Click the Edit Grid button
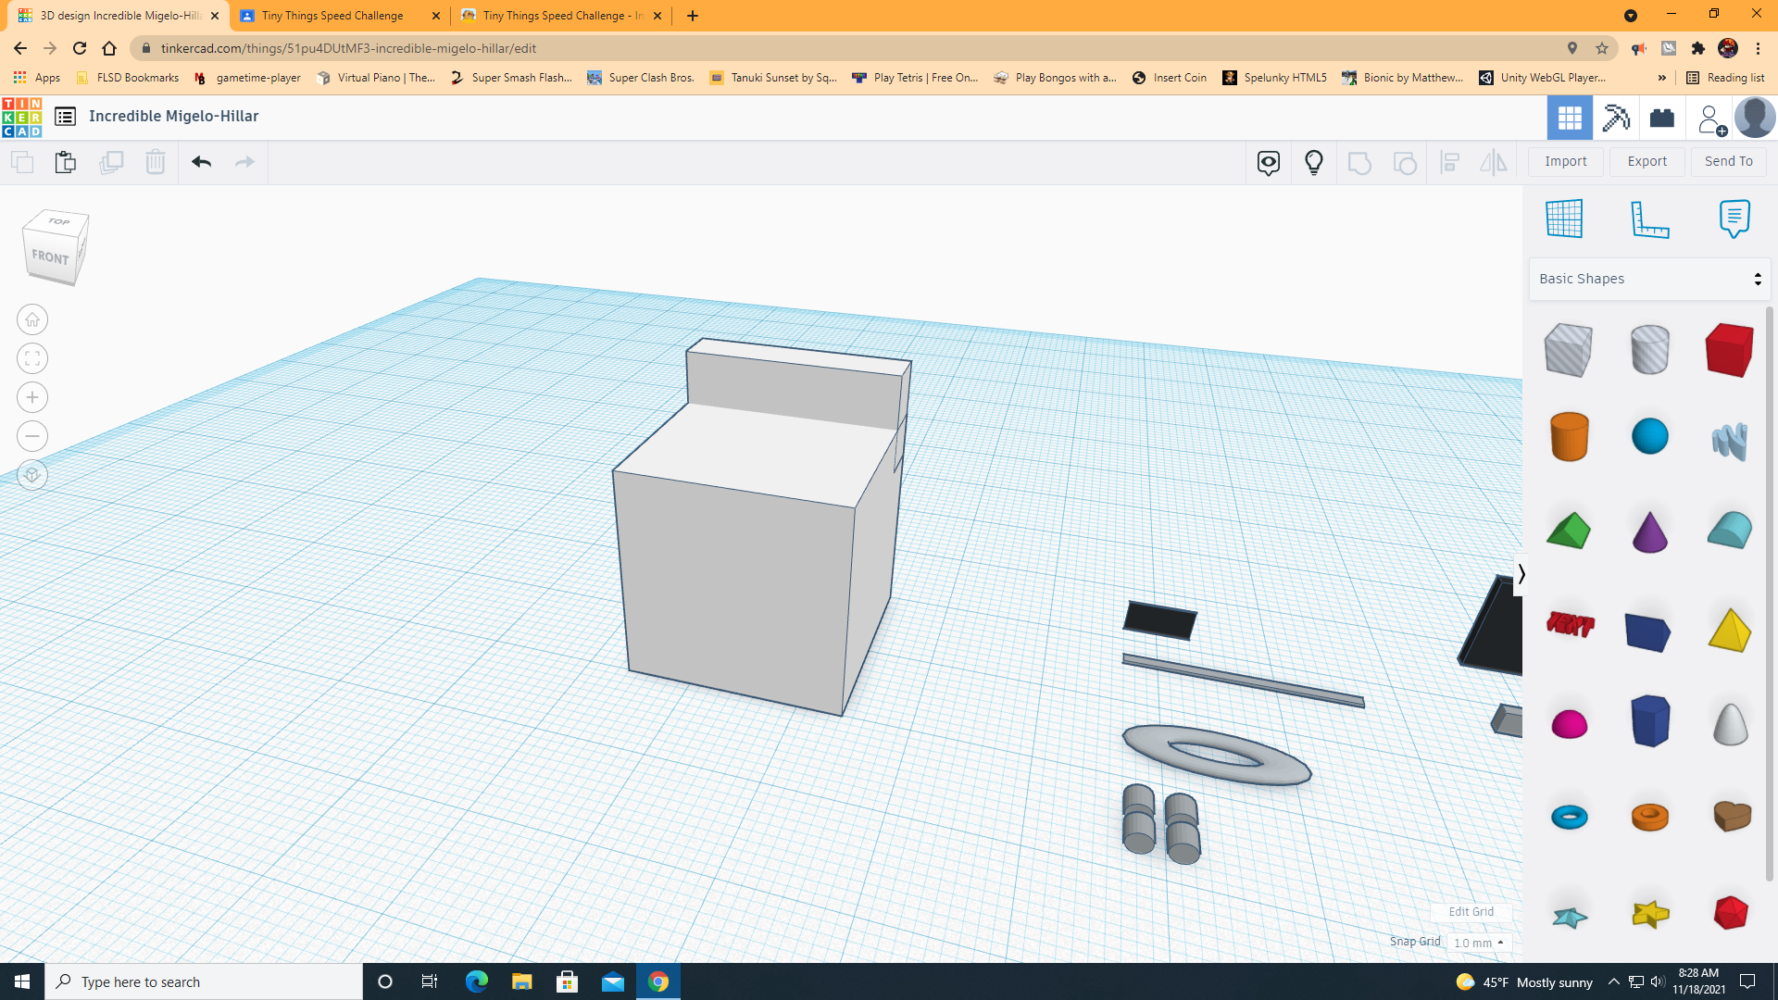The width and height of the screenshot is (1778, 1000). (x=1471, y=911)
